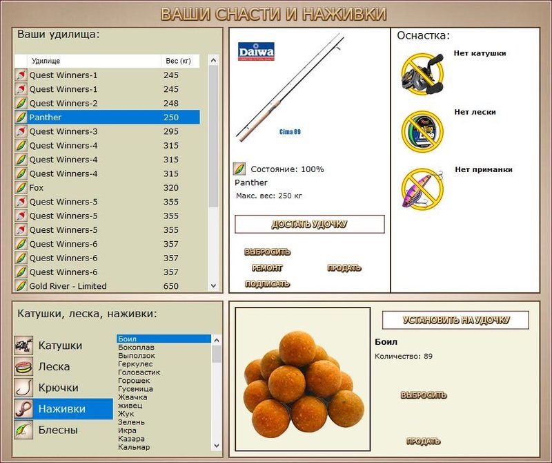The image size is (552, 463).
Task: Select Боил in the bait list
Action: (x=164, y=339)
